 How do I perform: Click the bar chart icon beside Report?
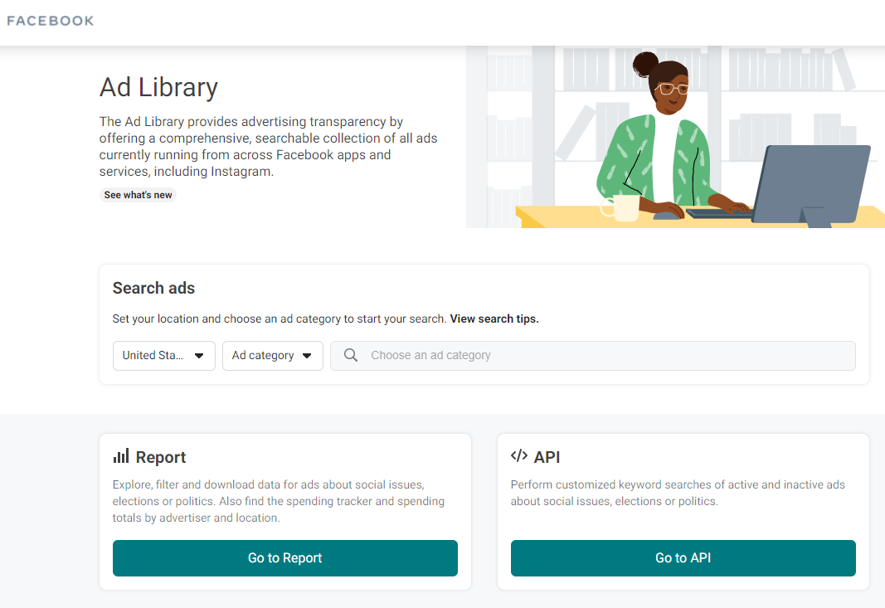(121, 456)
